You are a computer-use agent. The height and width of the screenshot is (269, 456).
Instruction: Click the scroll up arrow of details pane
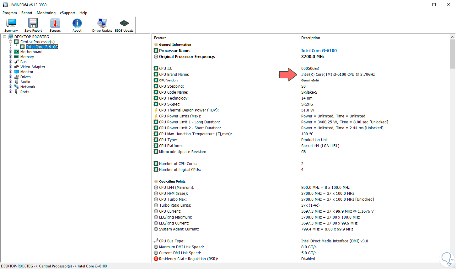pos(452,37)
